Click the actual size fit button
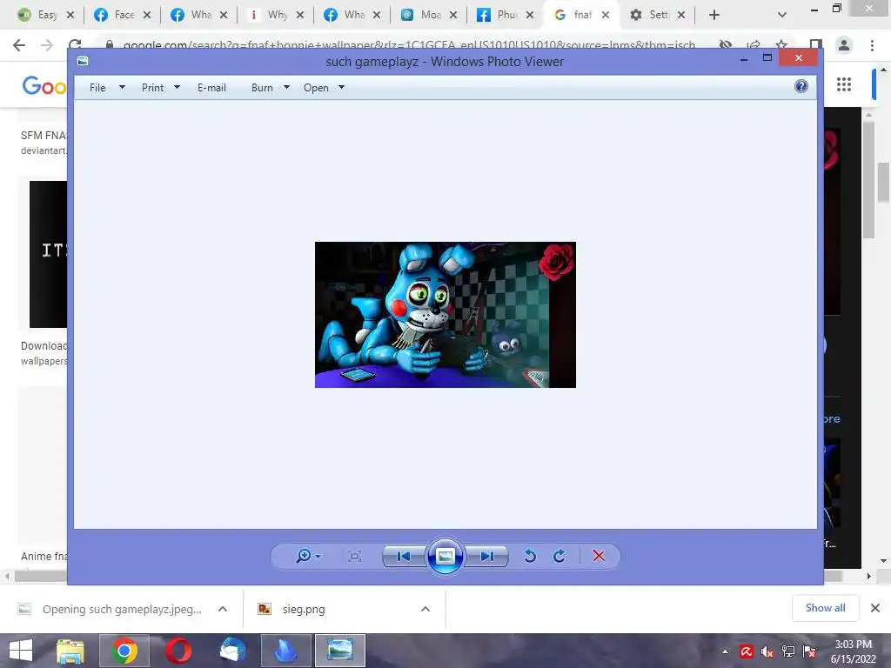This screenshot has height=668, width=891. point(355,556)
